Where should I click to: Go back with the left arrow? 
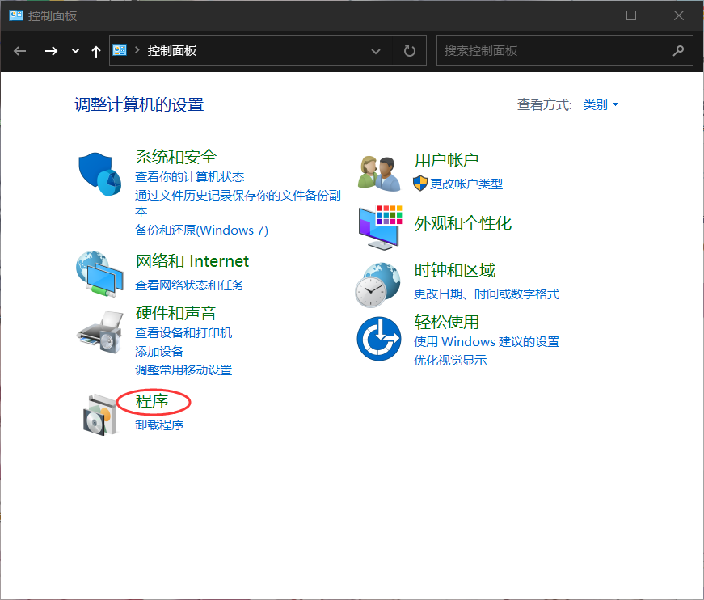pos(19,51)
